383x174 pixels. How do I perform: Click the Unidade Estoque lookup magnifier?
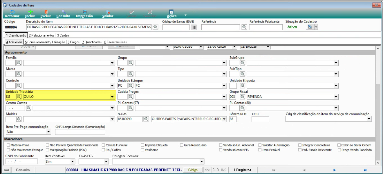131,86
